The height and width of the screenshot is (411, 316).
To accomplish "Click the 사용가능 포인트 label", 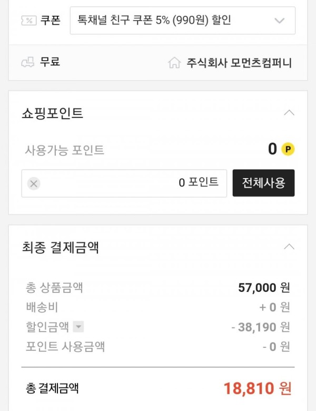I will pyautogui.click(x=64, y=150).
